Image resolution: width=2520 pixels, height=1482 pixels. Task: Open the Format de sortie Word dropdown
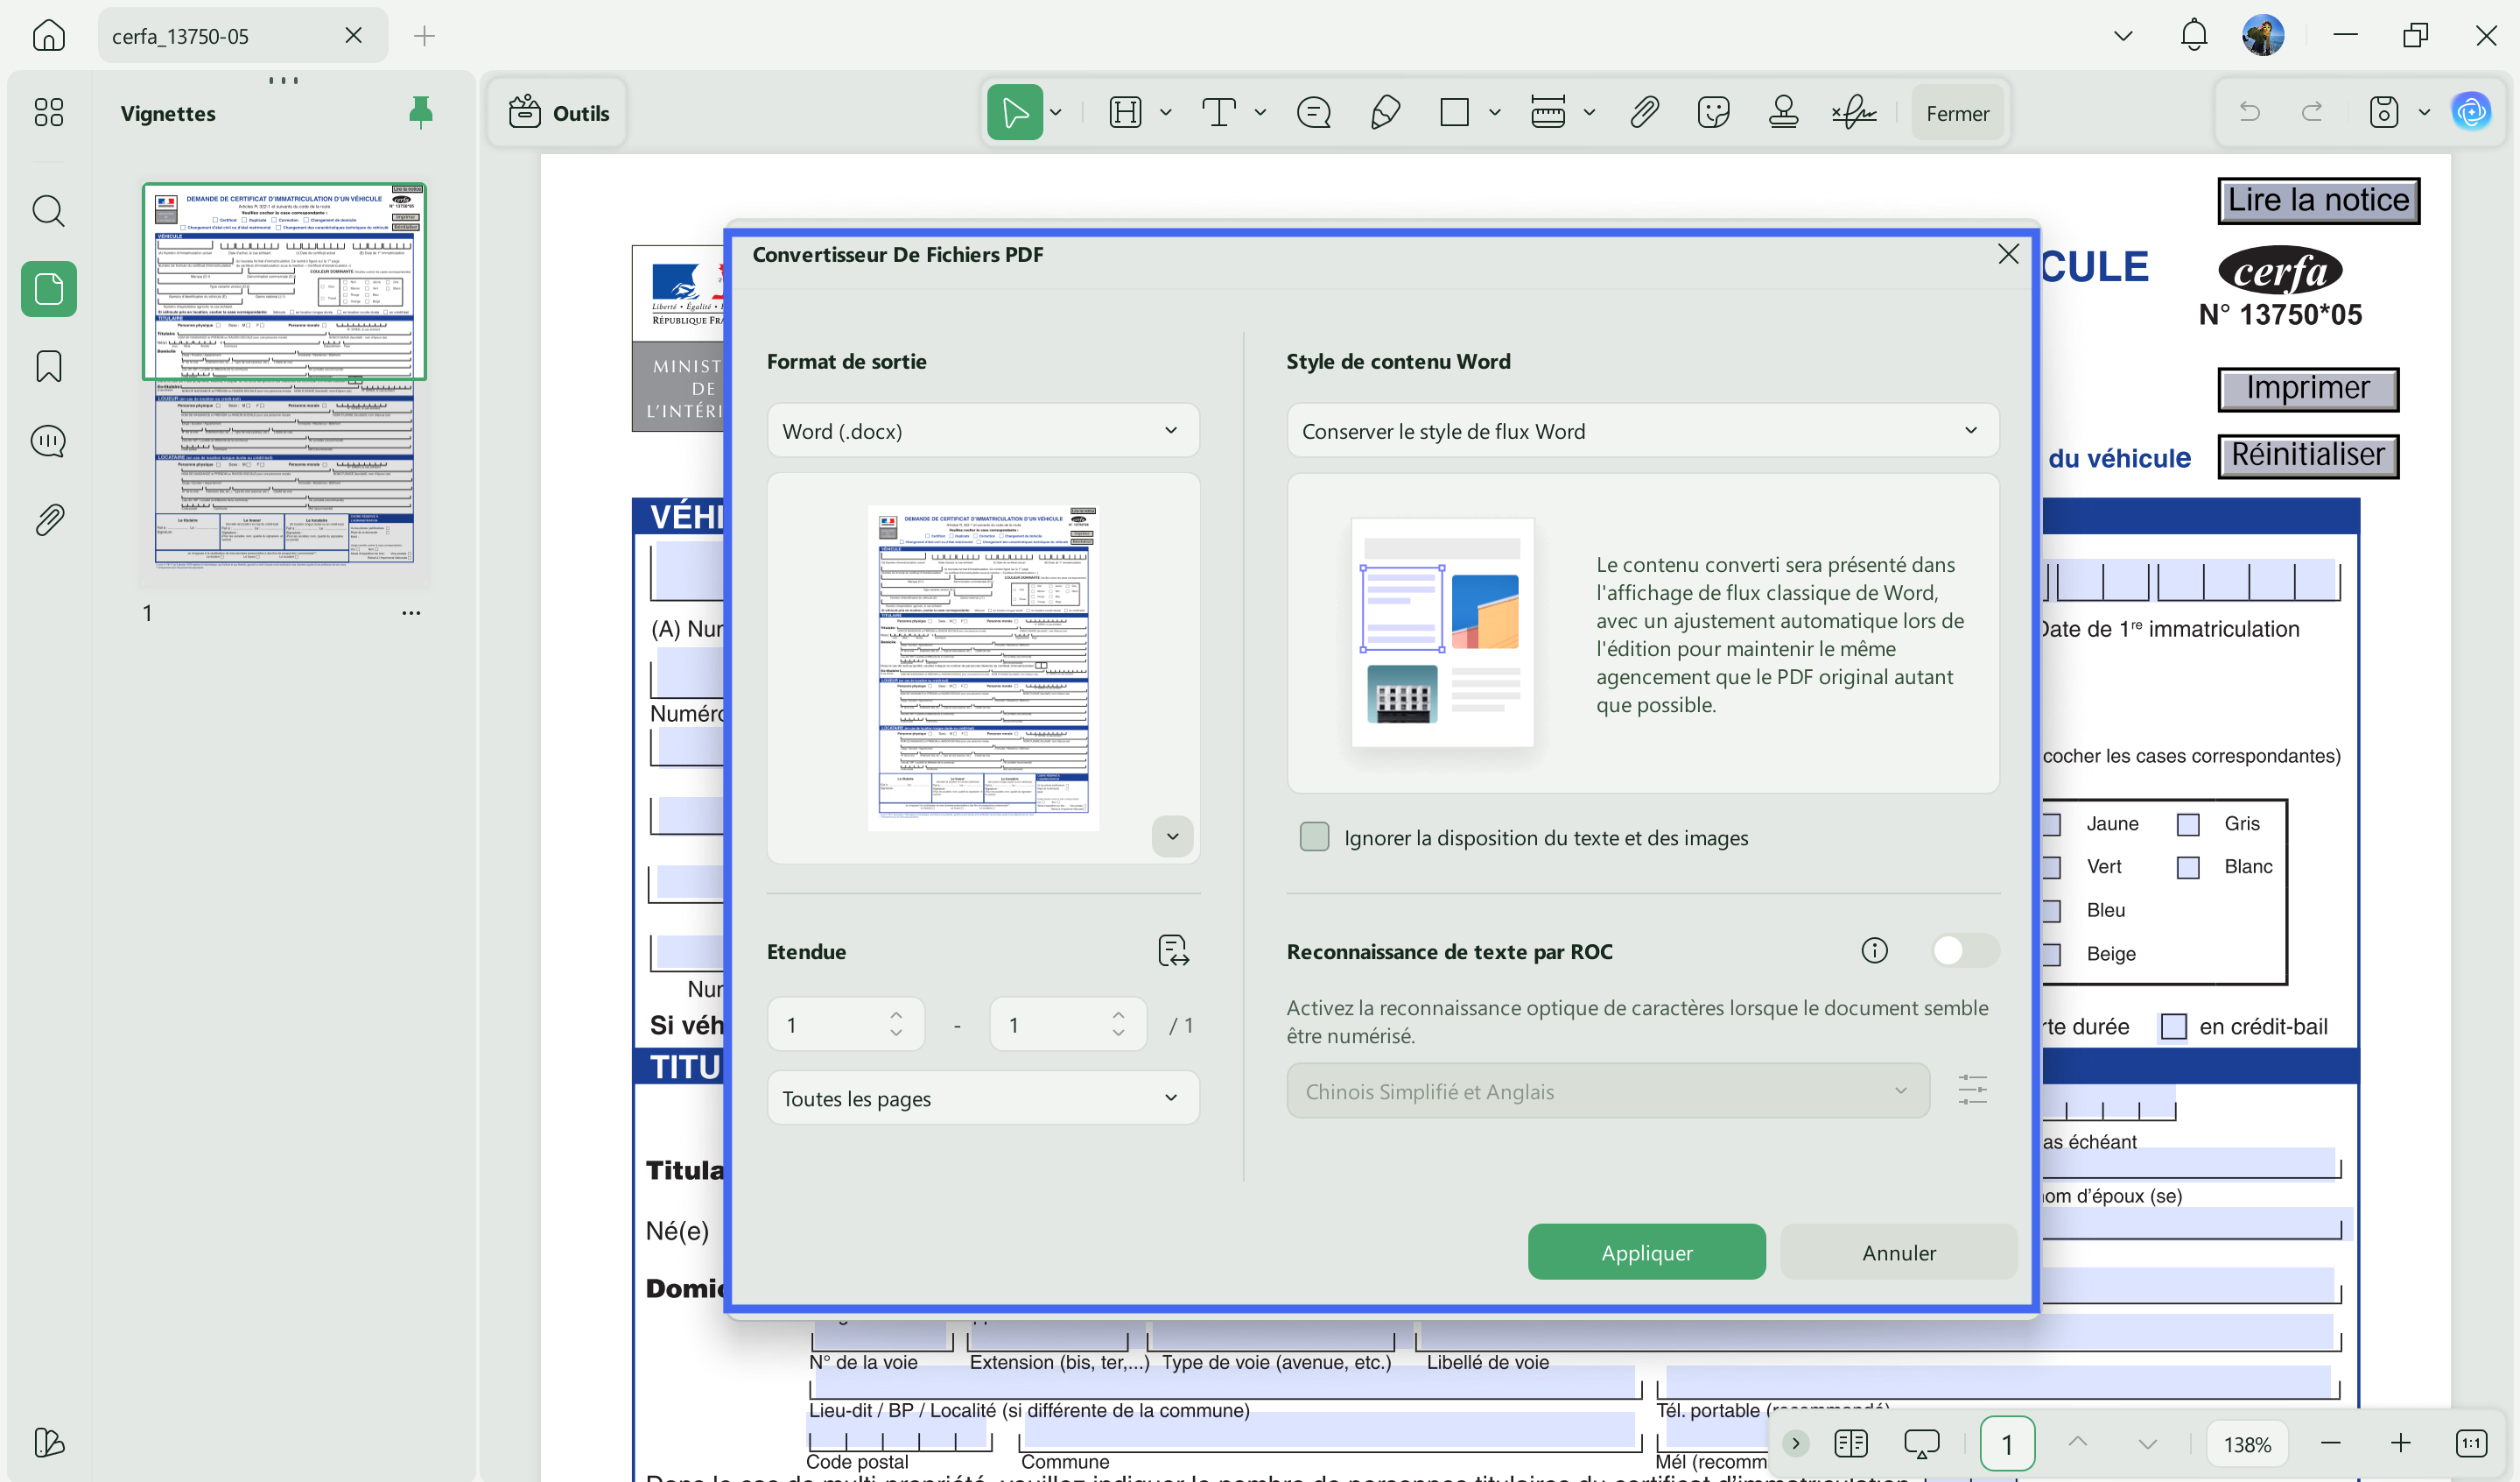[x=983, y=430]
